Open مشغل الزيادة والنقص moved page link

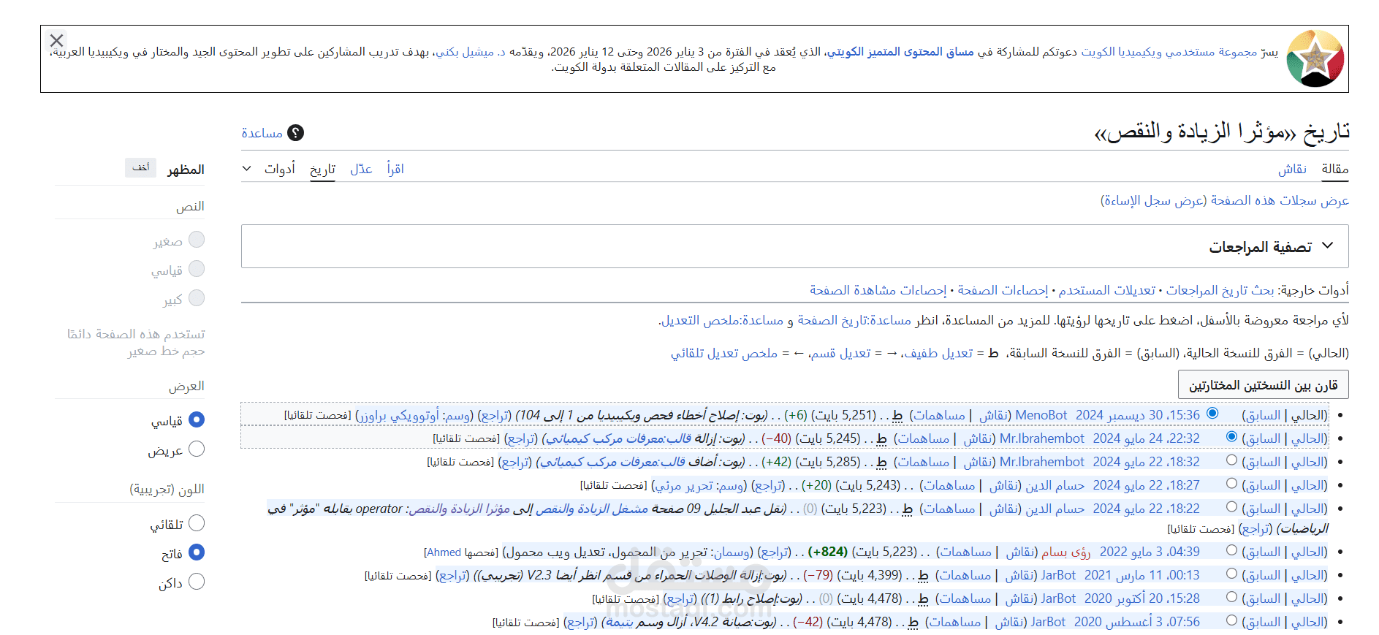[592, 509]
